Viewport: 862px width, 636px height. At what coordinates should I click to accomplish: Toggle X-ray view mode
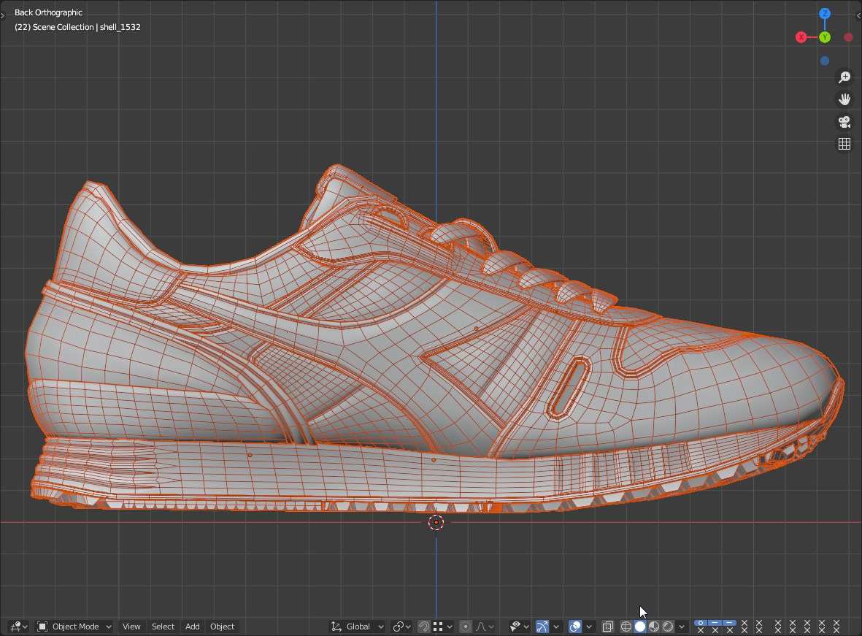(x=607, y=627)
